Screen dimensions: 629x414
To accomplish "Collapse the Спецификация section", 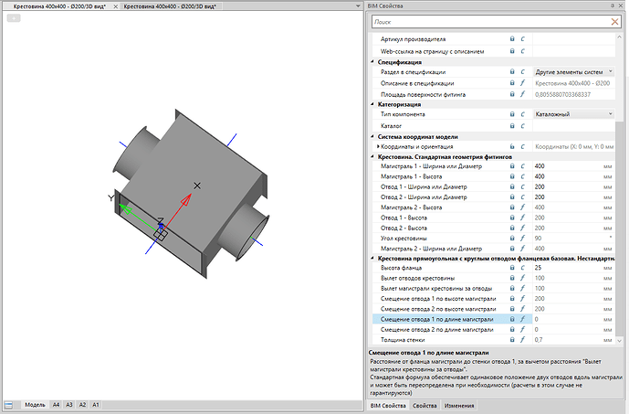I will [372, 62].
